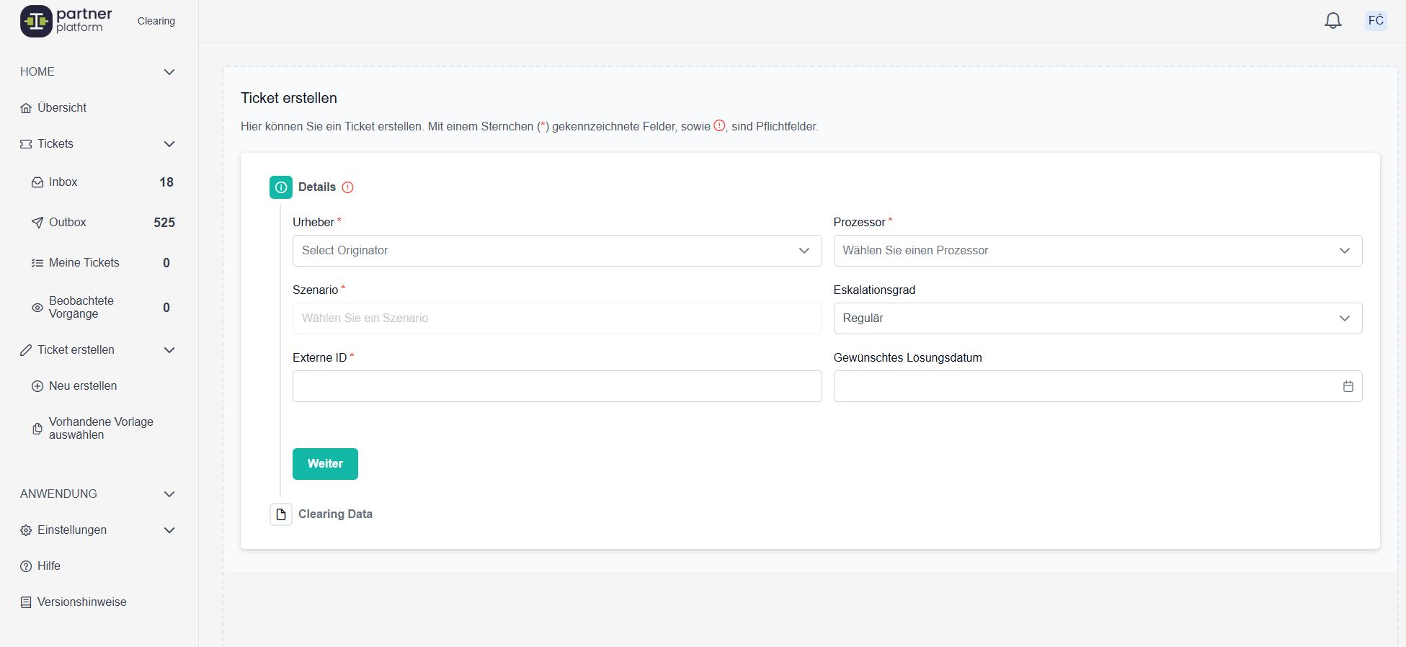The height and width of the screenshot is (647, 1406).
Task: Click the calendar icon in Gewünschtes Lösungsdatum
Action: (x=1348, y=386)
